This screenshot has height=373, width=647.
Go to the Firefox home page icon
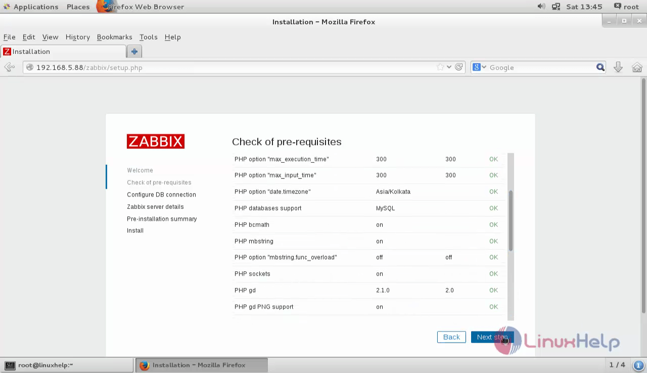pos(637,67)
